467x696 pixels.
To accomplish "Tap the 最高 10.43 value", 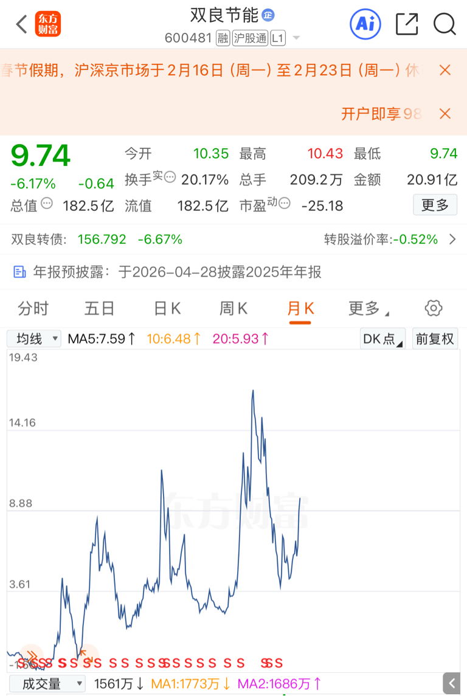I will 325,154.
